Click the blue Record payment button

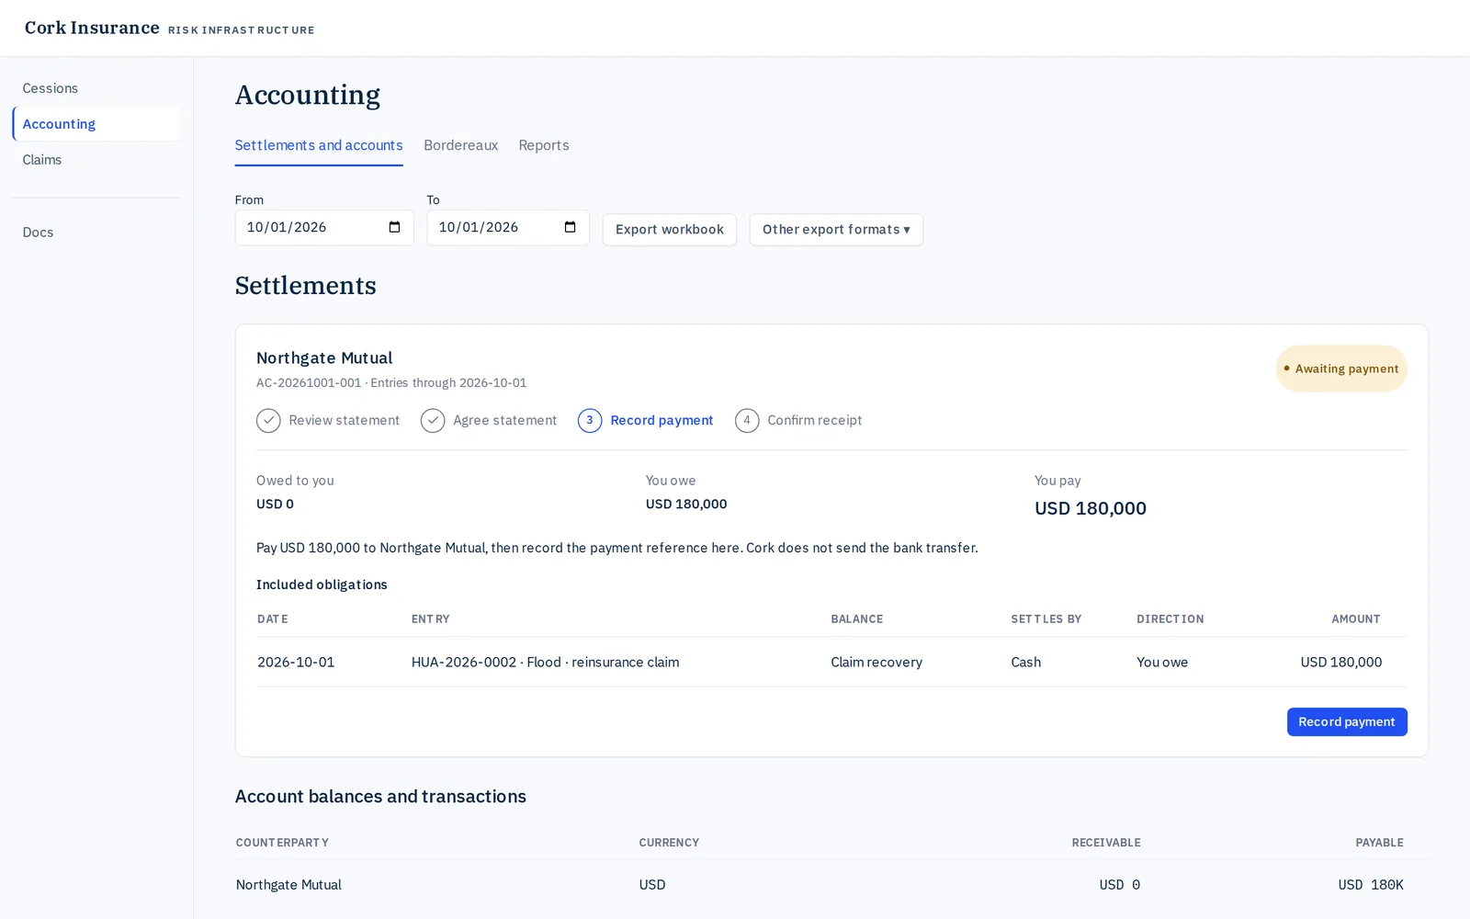[x=1347, y=721]
